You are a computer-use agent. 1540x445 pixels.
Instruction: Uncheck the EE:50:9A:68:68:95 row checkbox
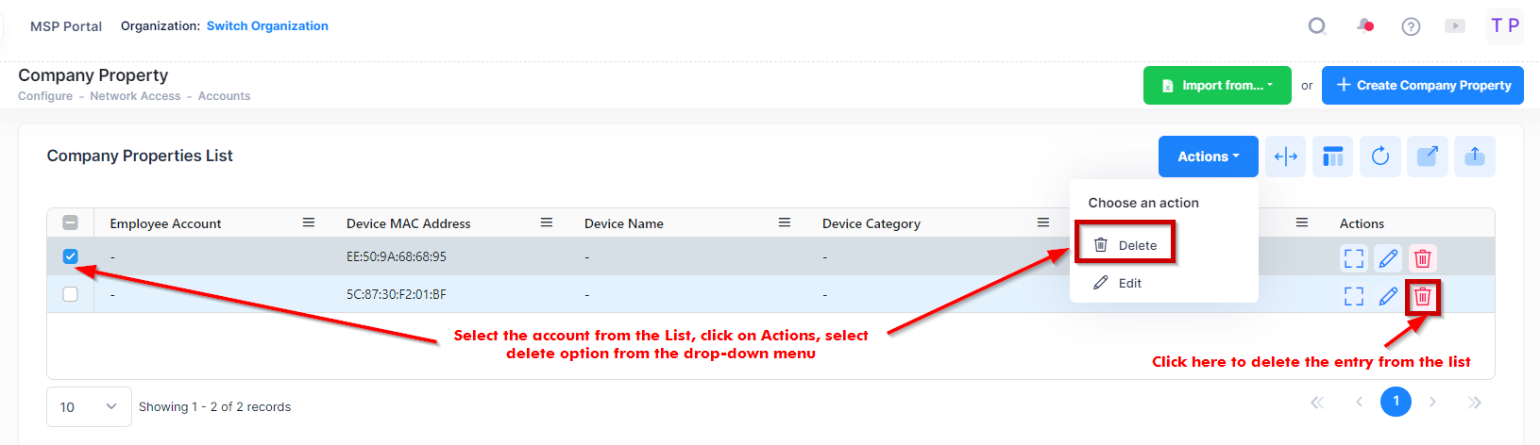tap(70, 256)
